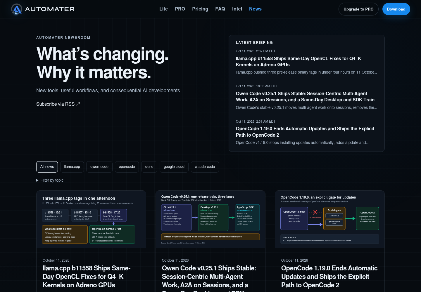Viewport: 421px width, 292px height.
Task: Expand the Filter by topic disclosure
Action: click(50, 180)
